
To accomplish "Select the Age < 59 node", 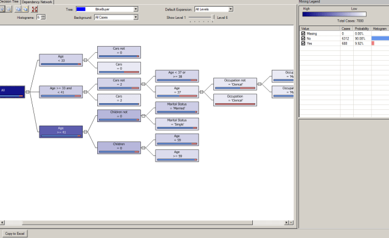I will pyautogui.click(x=177, y=140).
